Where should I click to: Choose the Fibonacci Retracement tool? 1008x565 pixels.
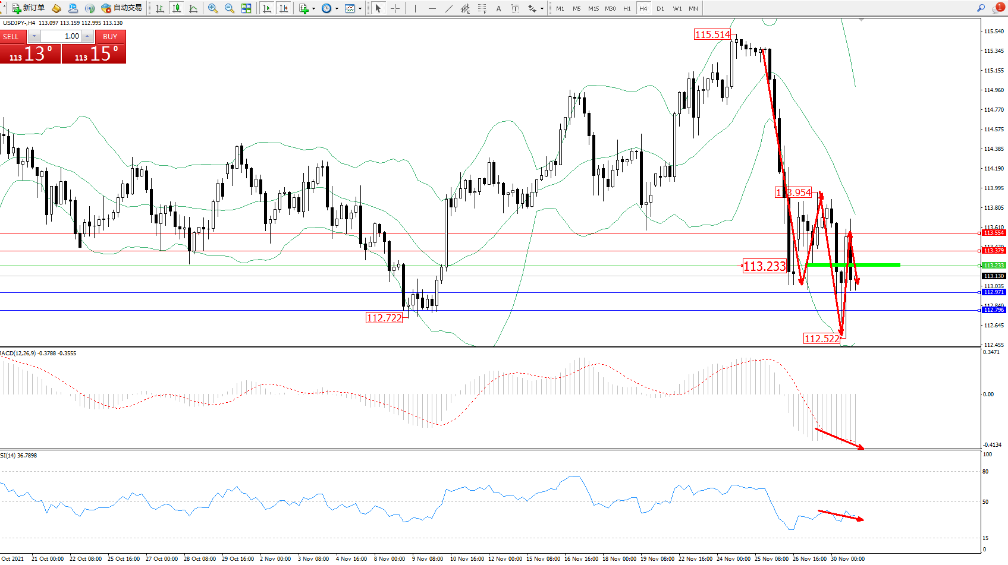click(482, 8)
